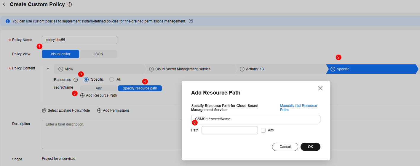Open Manually List Resource Paths link
Image resolution: width=420 pixels, height=166 pixels.
(x=298, y=108)
